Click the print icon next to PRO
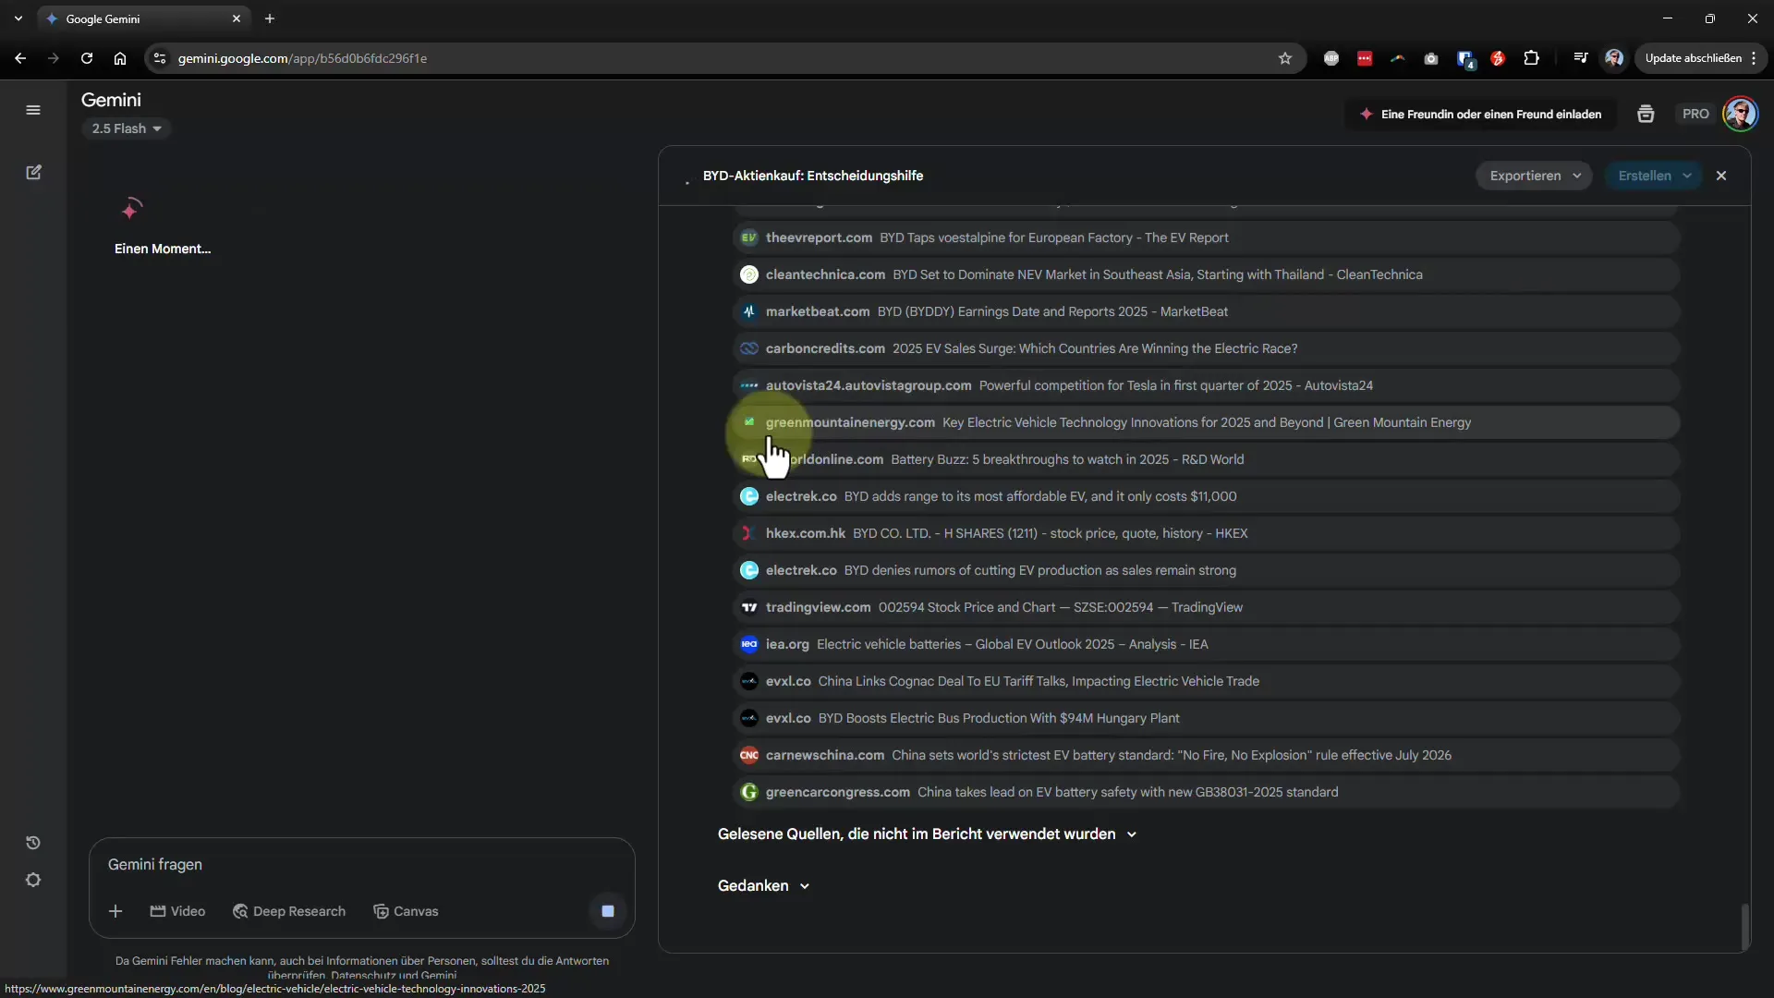This screenshot has height=998, width=1774. coord(1646,114)
